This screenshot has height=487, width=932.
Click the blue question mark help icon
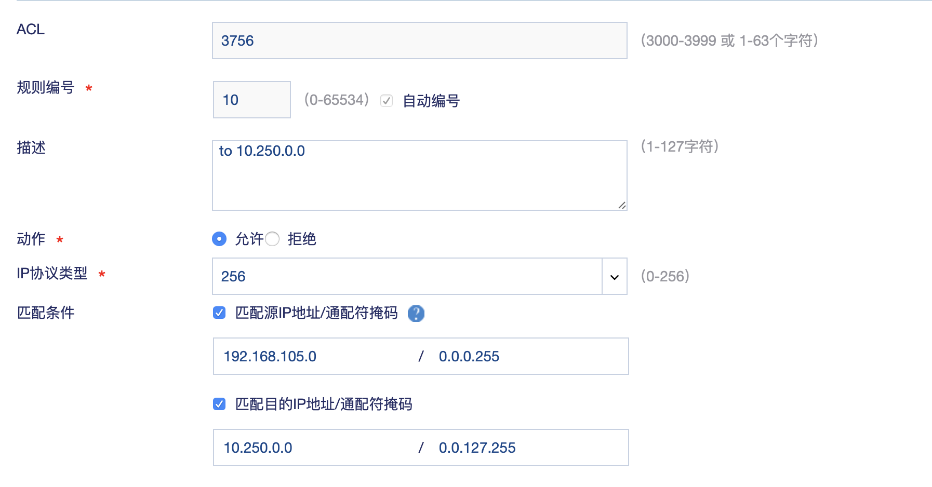tap(416, 313)
